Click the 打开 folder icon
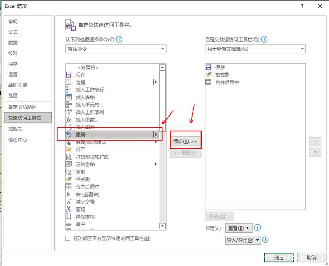329x266 pixels. click(68, 149)
